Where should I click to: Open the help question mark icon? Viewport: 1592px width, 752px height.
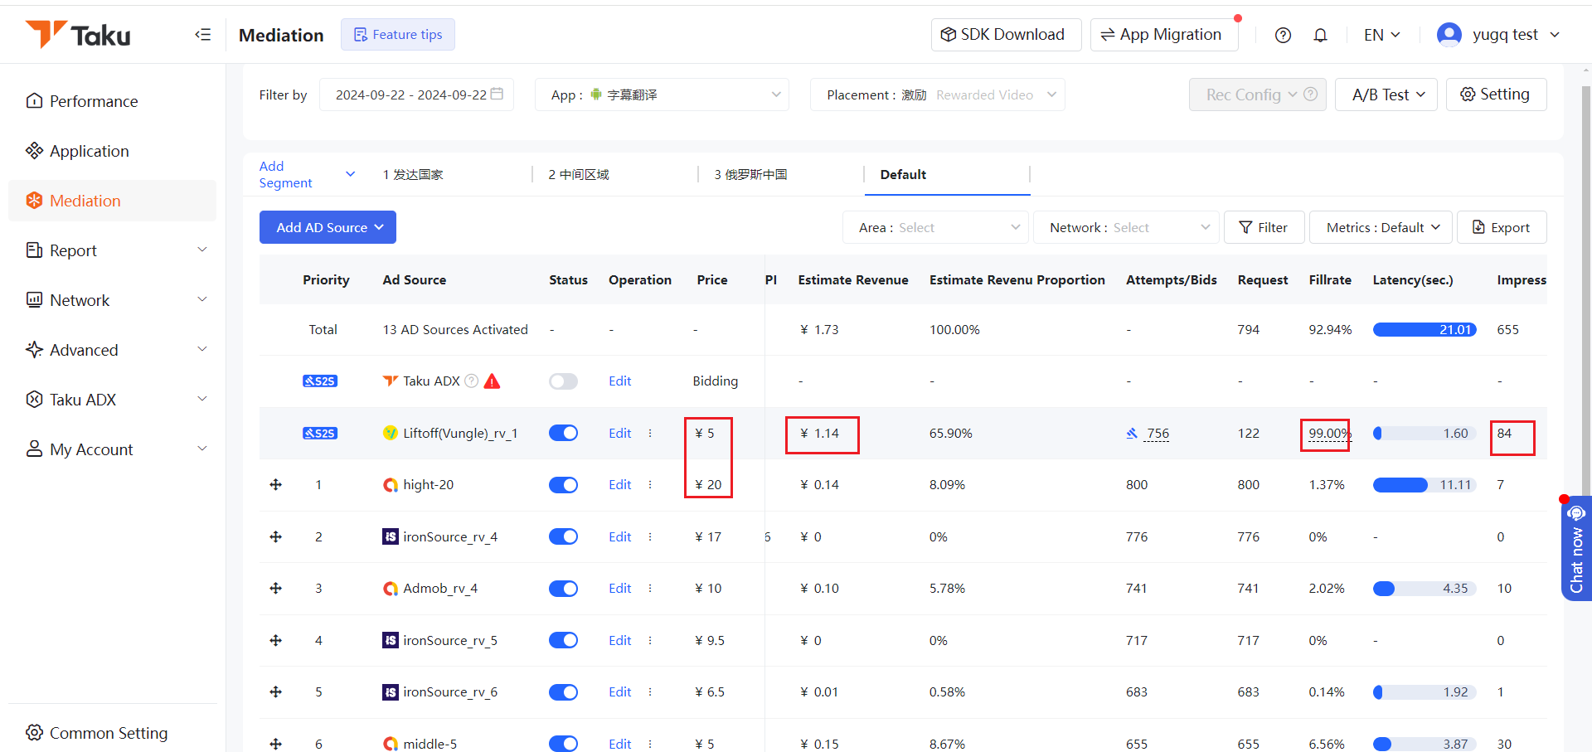click(x=1283, y=35)
